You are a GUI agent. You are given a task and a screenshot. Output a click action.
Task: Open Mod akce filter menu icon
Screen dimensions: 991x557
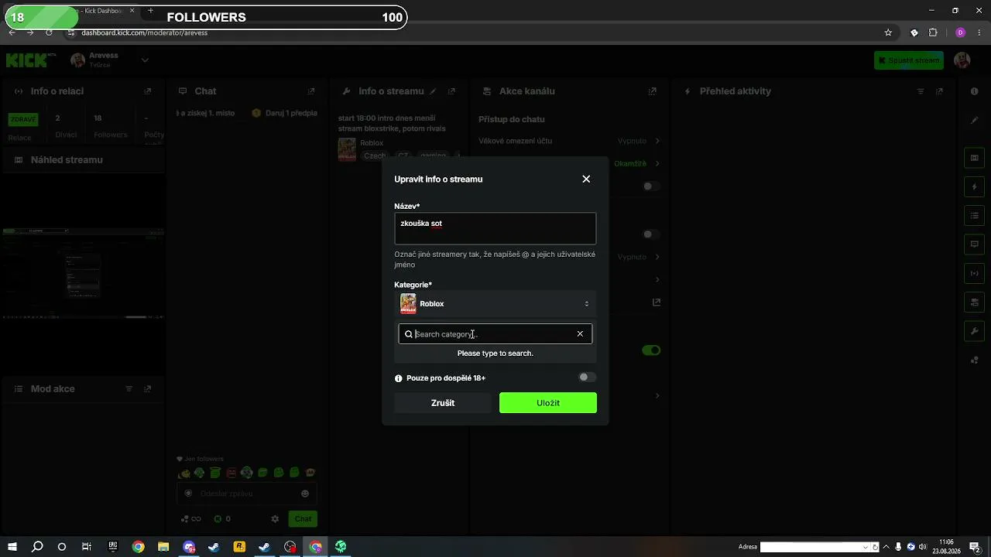(129, 389)
